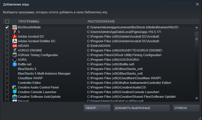Viewport: 202px width, 120px height.
Task: Click the ОБЗОР... browse button
Action: click(x=97, y=108)
